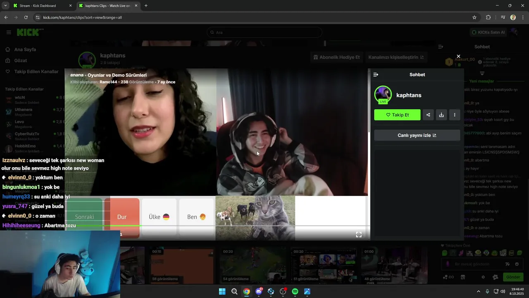529x298 pixels.
Task: Expand the gift leaderboard in chat
Action: coord(482,73)
